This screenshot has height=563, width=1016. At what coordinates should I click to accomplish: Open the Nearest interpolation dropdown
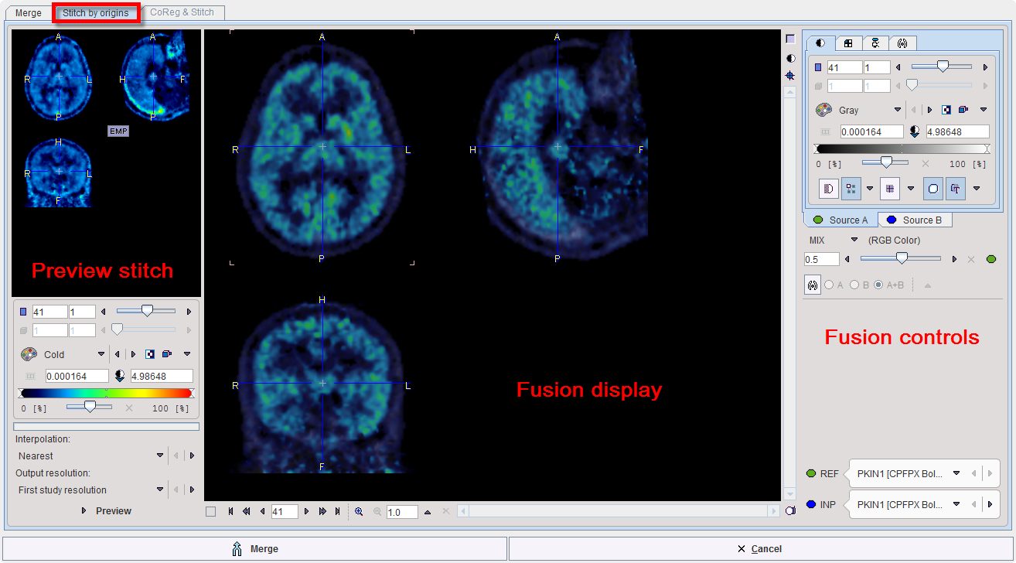pyautogui.click(x=160, y=456)
